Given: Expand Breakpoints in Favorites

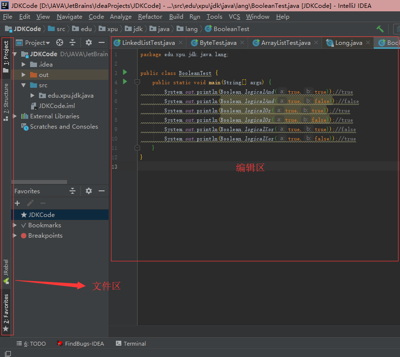Looking at the screenshot, I should 15,235.
